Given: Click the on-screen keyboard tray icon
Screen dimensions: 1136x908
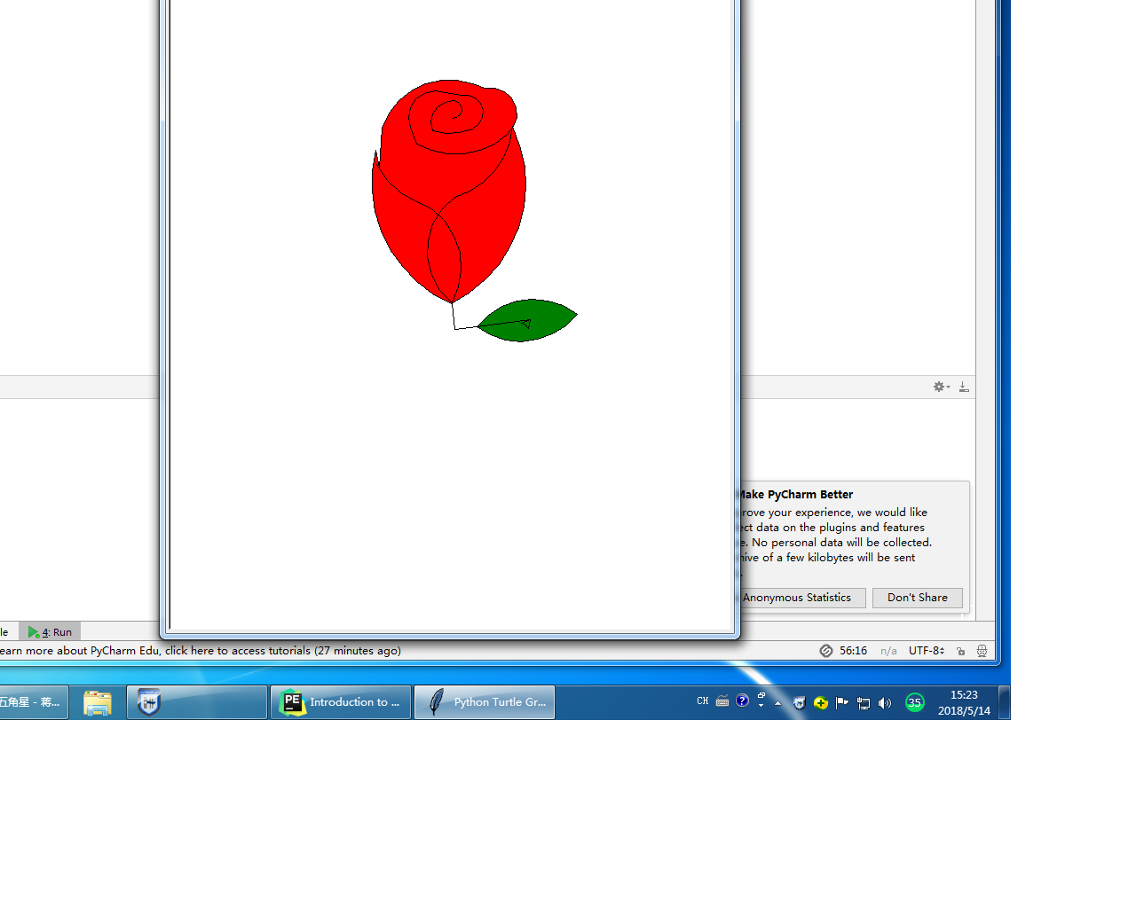Looking at the screenshot, I should (x=722, y=701).
